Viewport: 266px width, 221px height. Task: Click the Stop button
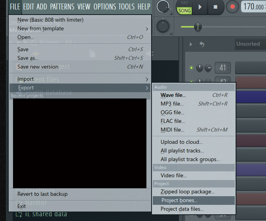(x=215, y=7)
